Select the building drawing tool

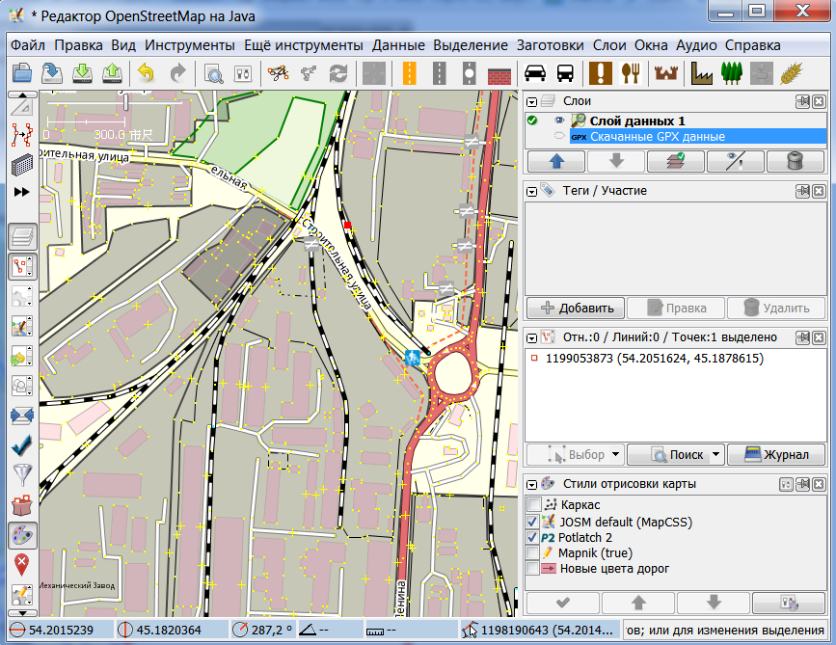pos(22,165)
